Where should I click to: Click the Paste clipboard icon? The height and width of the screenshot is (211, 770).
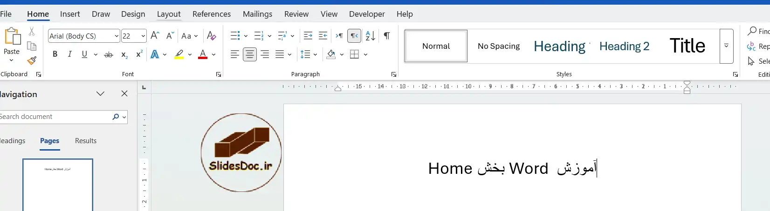click(x=12, y=36)
